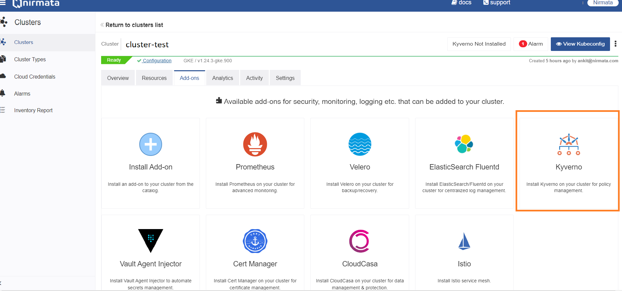Click the Install Velero backup/recovery description
This screenshot has width=622, height=291.
(360, 187)
